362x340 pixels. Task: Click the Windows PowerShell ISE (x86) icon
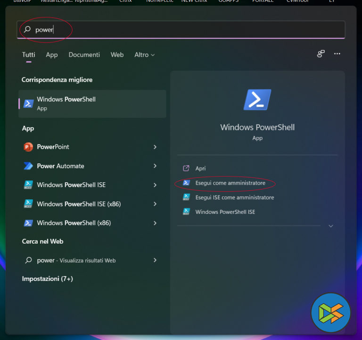28,204
